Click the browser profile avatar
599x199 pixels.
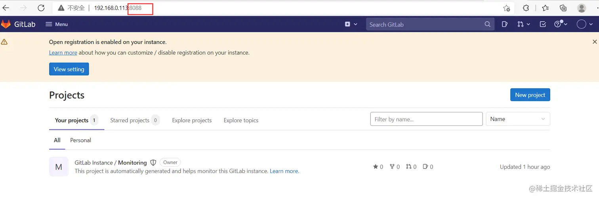coord(582,8)
